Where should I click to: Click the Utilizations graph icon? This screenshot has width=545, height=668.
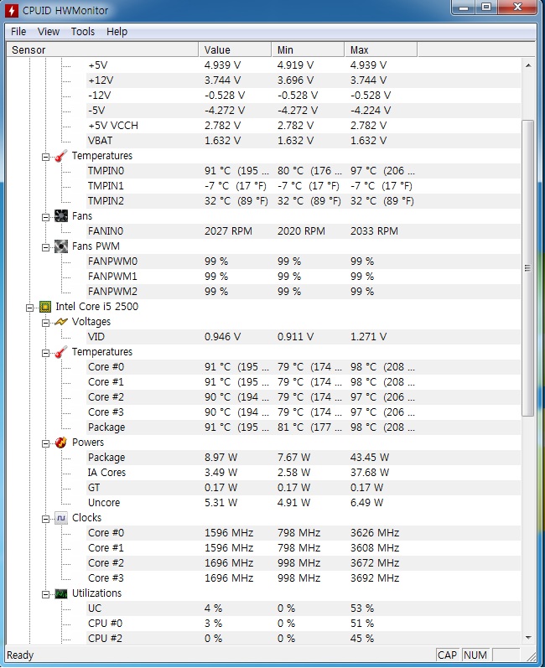61,593
